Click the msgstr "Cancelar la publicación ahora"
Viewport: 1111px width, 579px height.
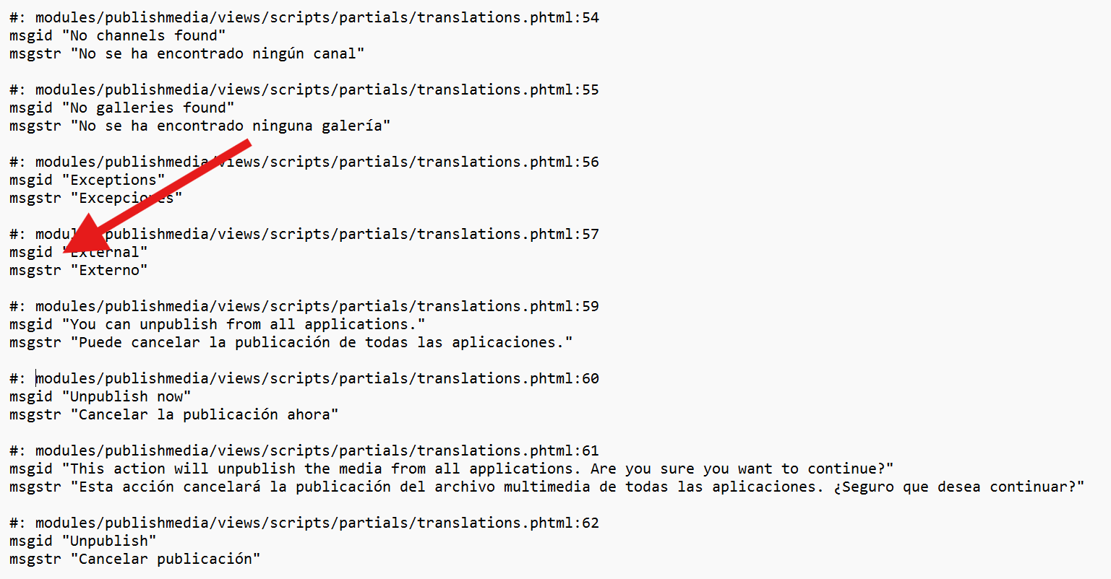[174, 414]
